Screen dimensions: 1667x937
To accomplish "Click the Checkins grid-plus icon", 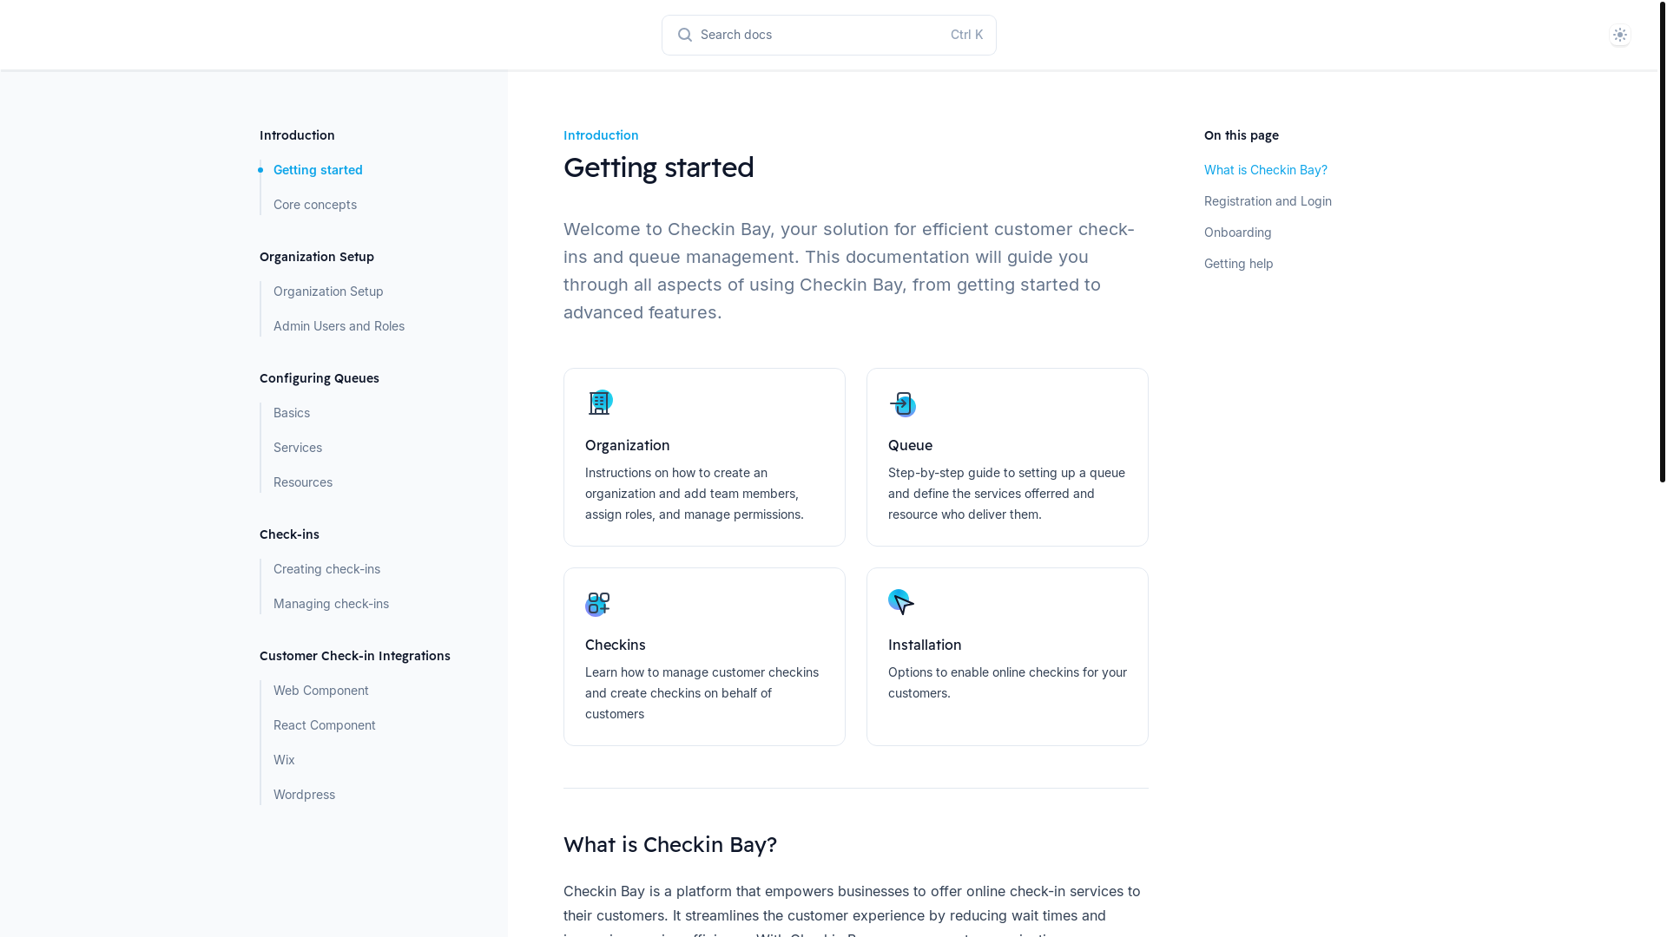I will pyautogui.click(x=598, y=603).
